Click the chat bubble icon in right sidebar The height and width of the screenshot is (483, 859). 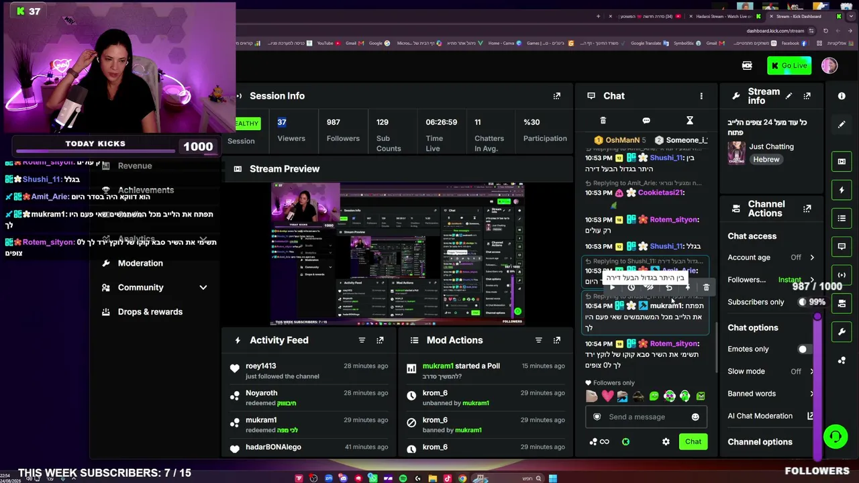coord(842,246)
